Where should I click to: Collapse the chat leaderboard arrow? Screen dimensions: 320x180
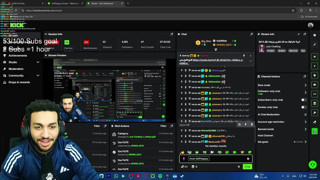click(x=216, y=49)
